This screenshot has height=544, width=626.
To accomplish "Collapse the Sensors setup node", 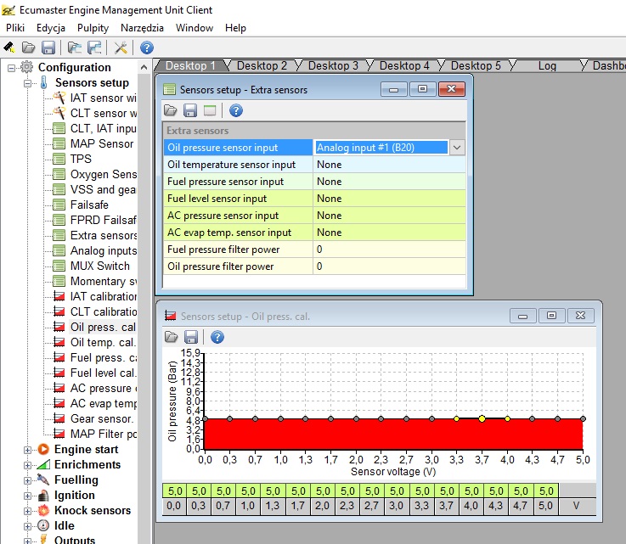I will click(x=27, y=83).
